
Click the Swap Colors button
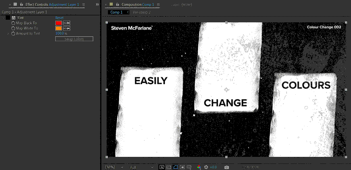[74, 39]
